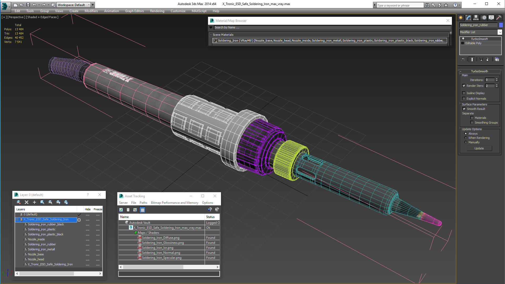Image resolution: width=505 pixels, height=284 pixels.
Task: Click Refresh icon in Asset Tracking
Action: pyautogui.click(x=121, y=210)
